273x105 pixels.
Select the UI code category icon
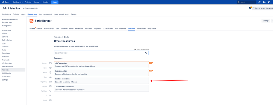click(51, 95)
